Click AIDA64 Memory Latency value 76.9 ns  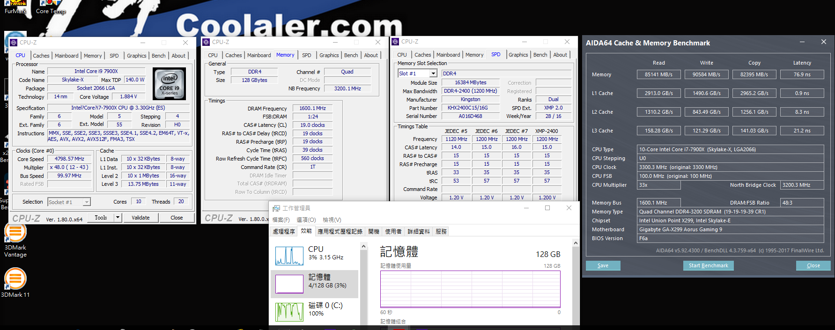point(802,74)
